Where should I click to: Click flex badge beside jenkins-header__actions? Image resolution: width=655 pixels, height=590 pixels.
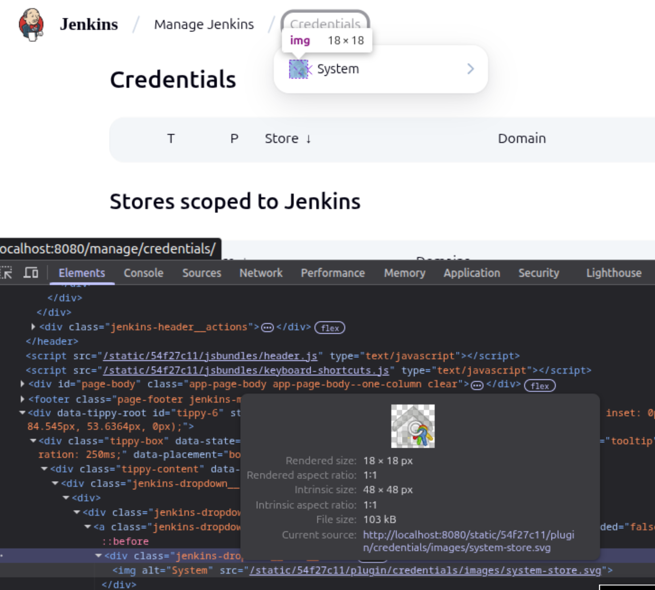(x=330, y=328)
